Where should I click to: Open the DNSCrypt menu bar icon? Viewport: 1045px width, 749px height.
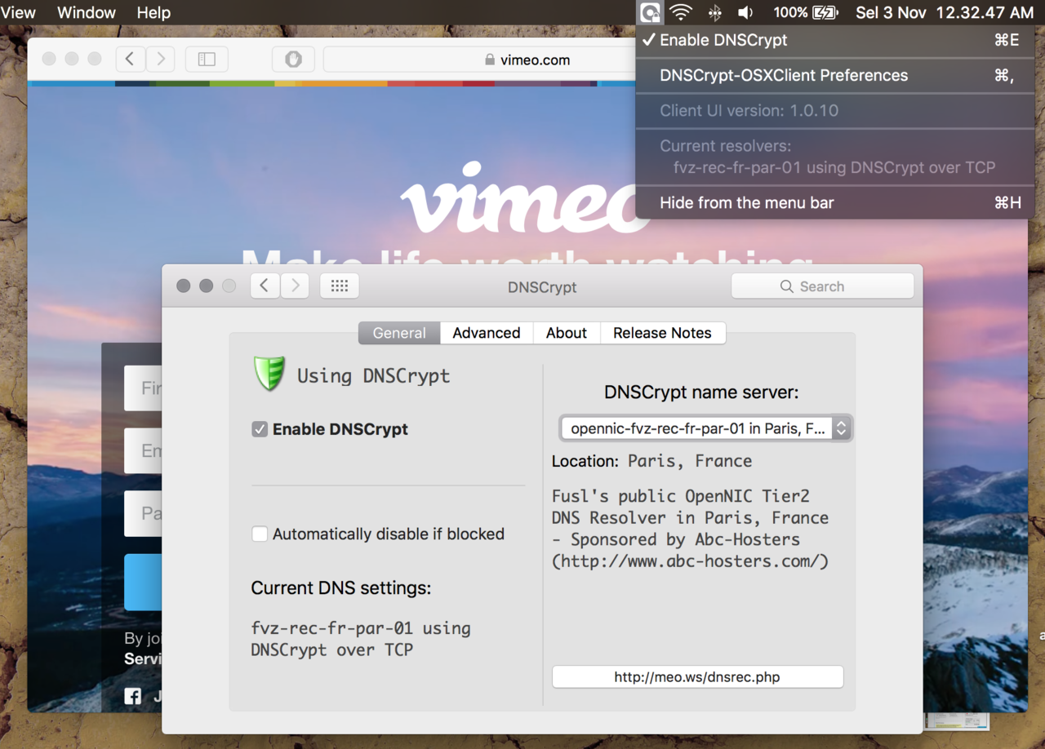coord(650,12)
